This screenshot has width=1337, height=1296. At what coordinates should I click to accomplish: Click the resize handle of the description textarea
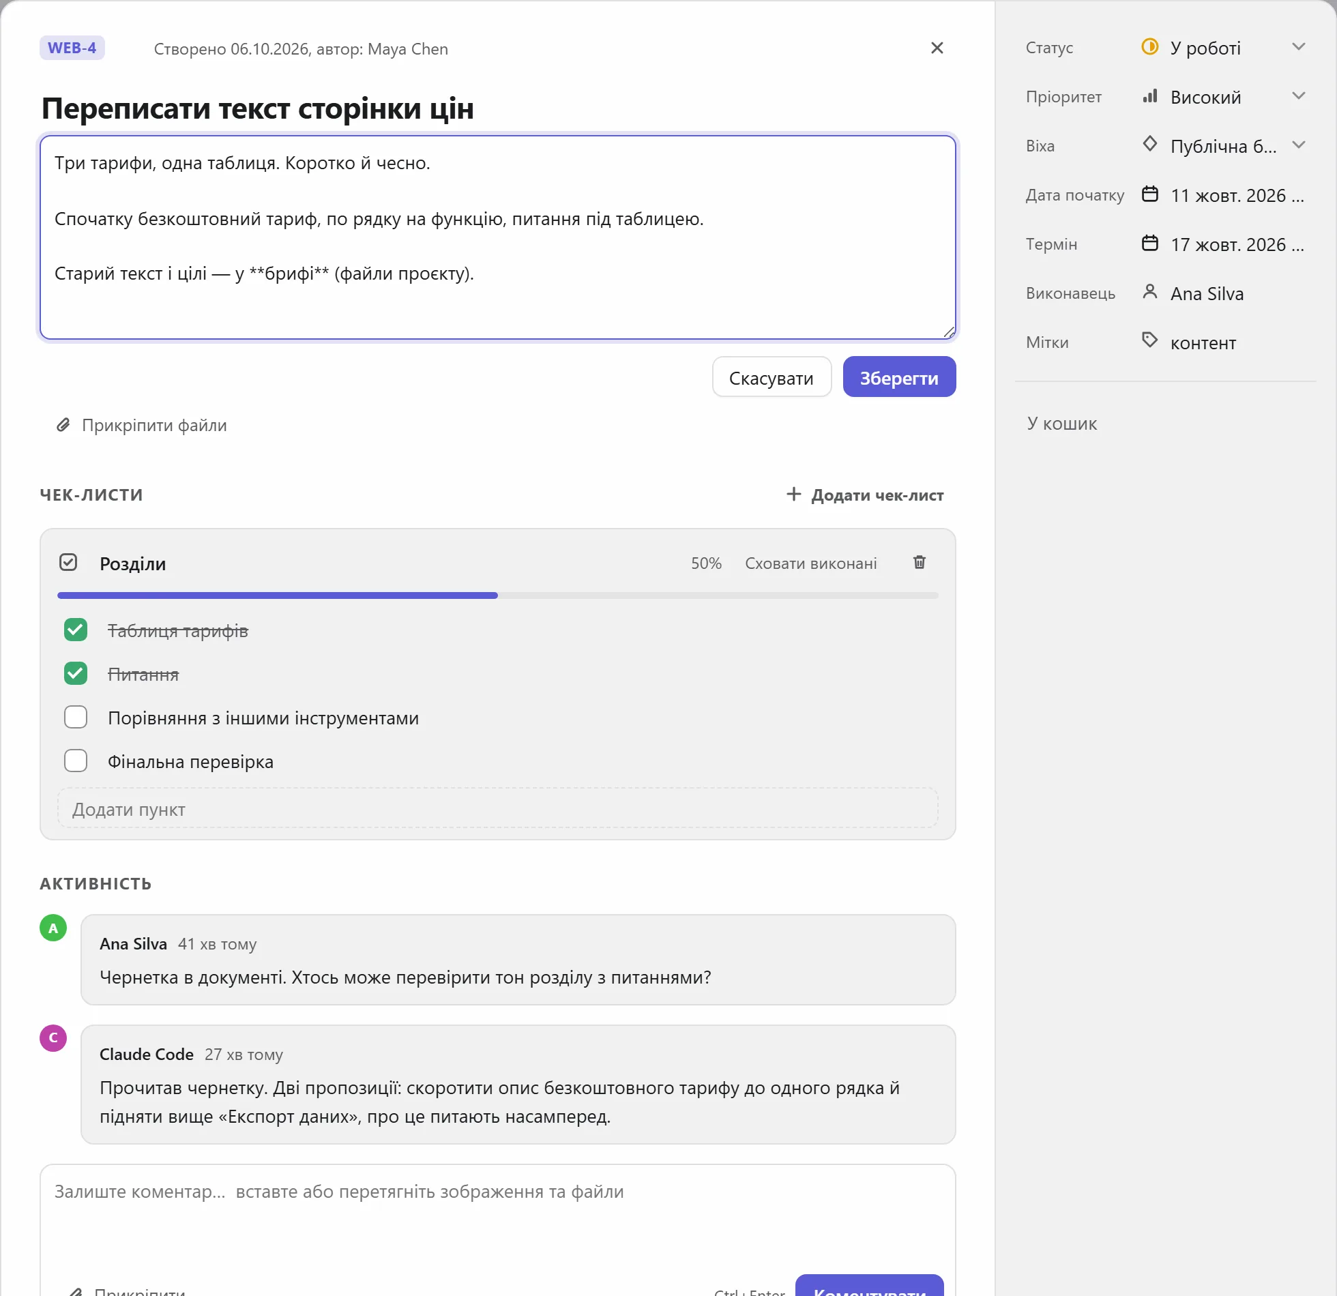pyautogui.click(x=949, y=332)
